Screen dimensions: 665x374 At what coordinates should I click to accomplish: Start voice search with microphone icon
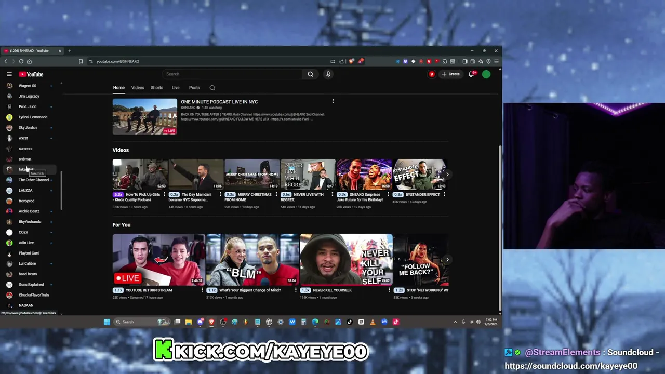(328, 74)
